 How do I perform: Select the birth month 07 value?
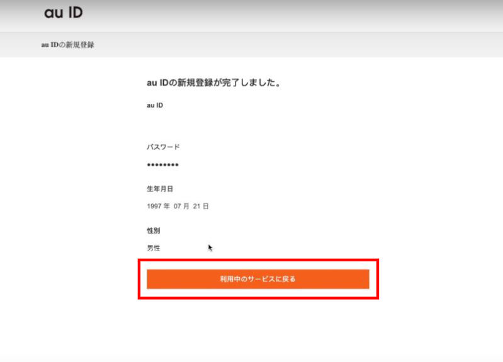(x=178, y=206)
